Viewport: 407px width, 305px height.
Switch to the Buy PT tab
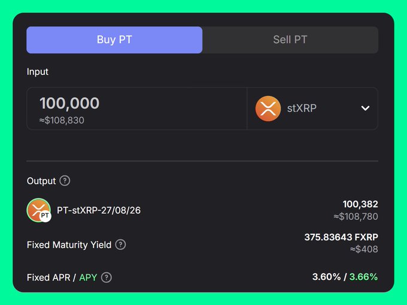[114, 40]
